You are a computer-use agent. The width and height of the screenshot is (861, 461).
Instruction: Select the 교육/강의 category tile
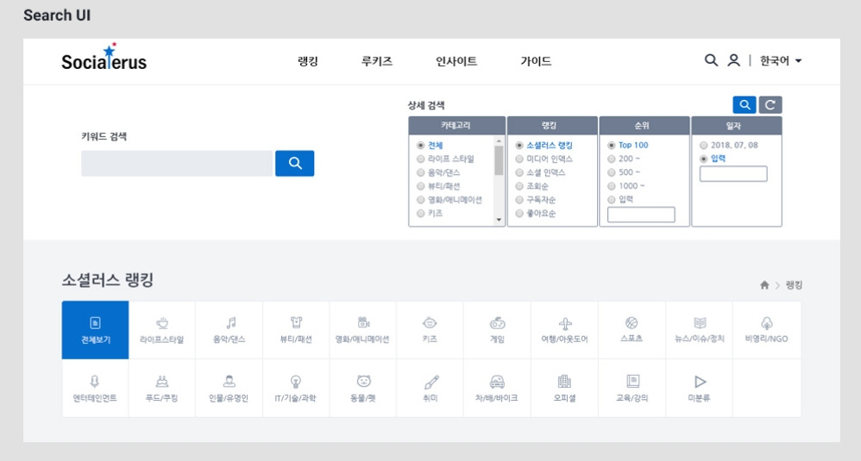tap(632, 389)
